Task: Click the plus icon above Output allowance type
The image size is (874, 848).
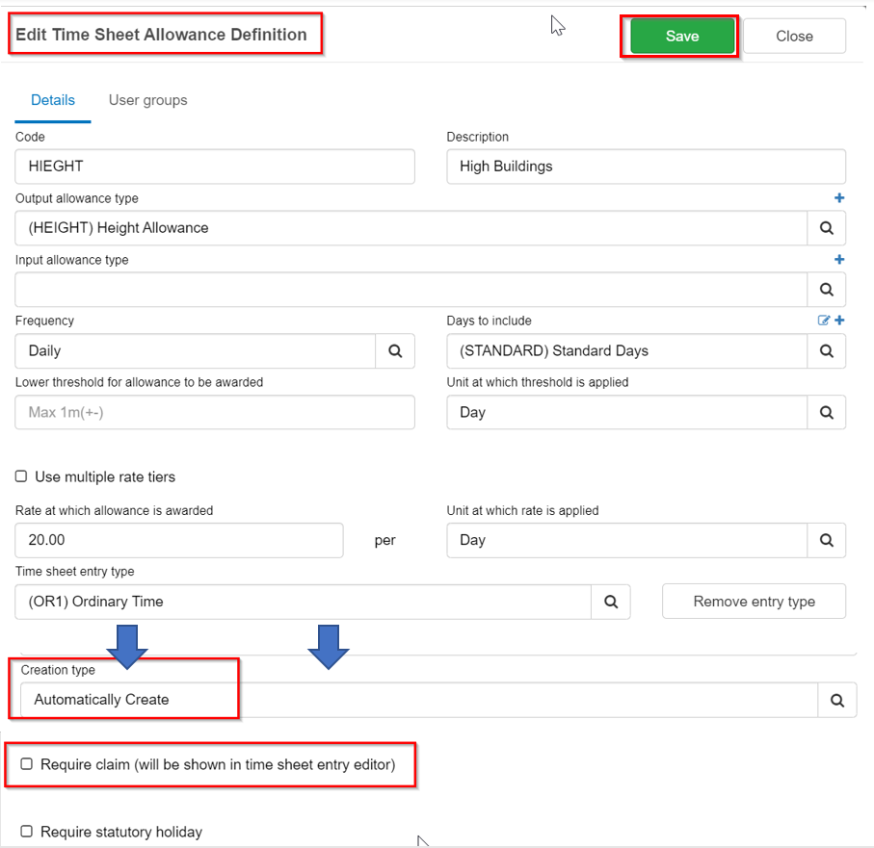Action: (839, 197)
